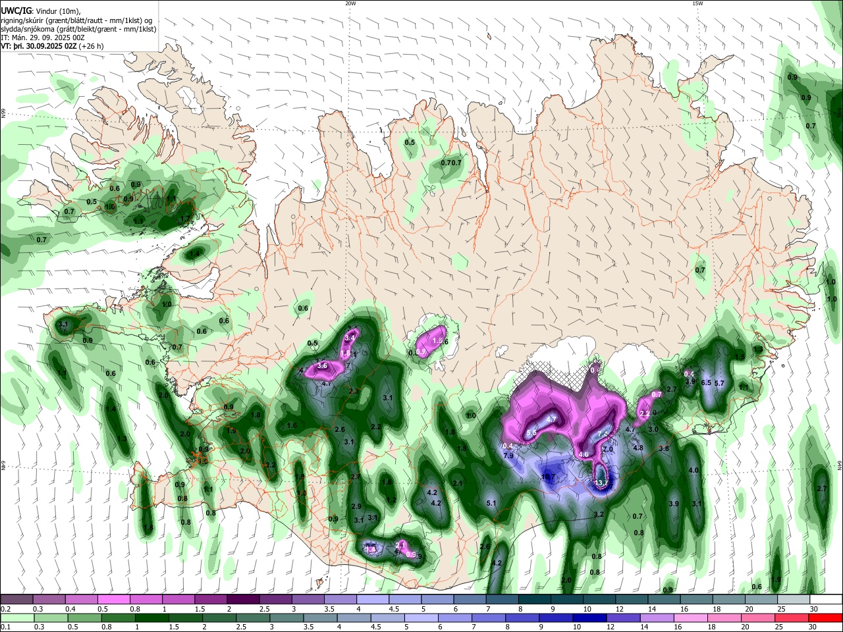Click the '3.0' value on the map
The height and width of the screenshot is (632, 843).
tap(653, 429)
